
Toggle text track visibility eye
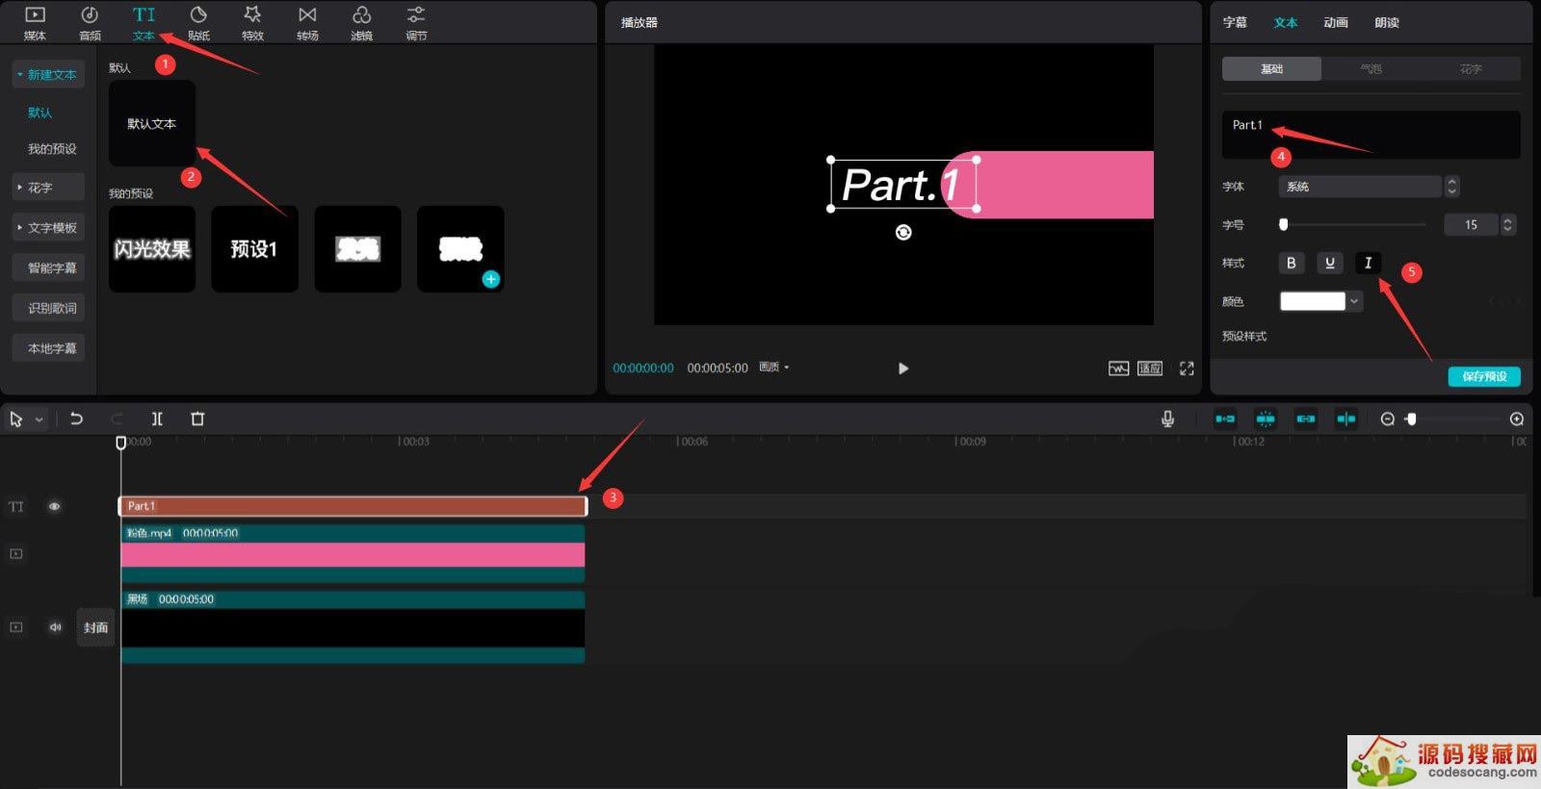(55, 506)
